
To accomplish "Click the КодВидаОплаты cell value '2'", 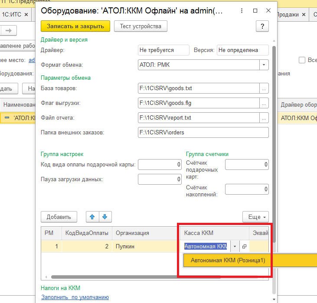I will click(87, 246).
